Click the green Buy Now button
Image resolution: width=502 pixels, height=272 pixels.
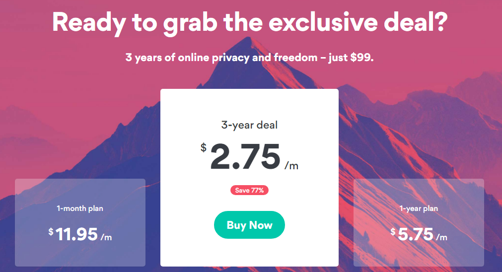(x=249, y=225)
